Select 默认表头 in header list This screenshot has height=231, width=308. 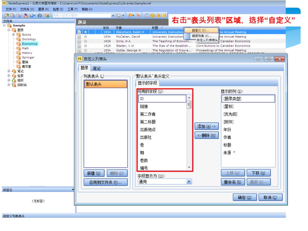pyautogui.click(x=106, y=84)
